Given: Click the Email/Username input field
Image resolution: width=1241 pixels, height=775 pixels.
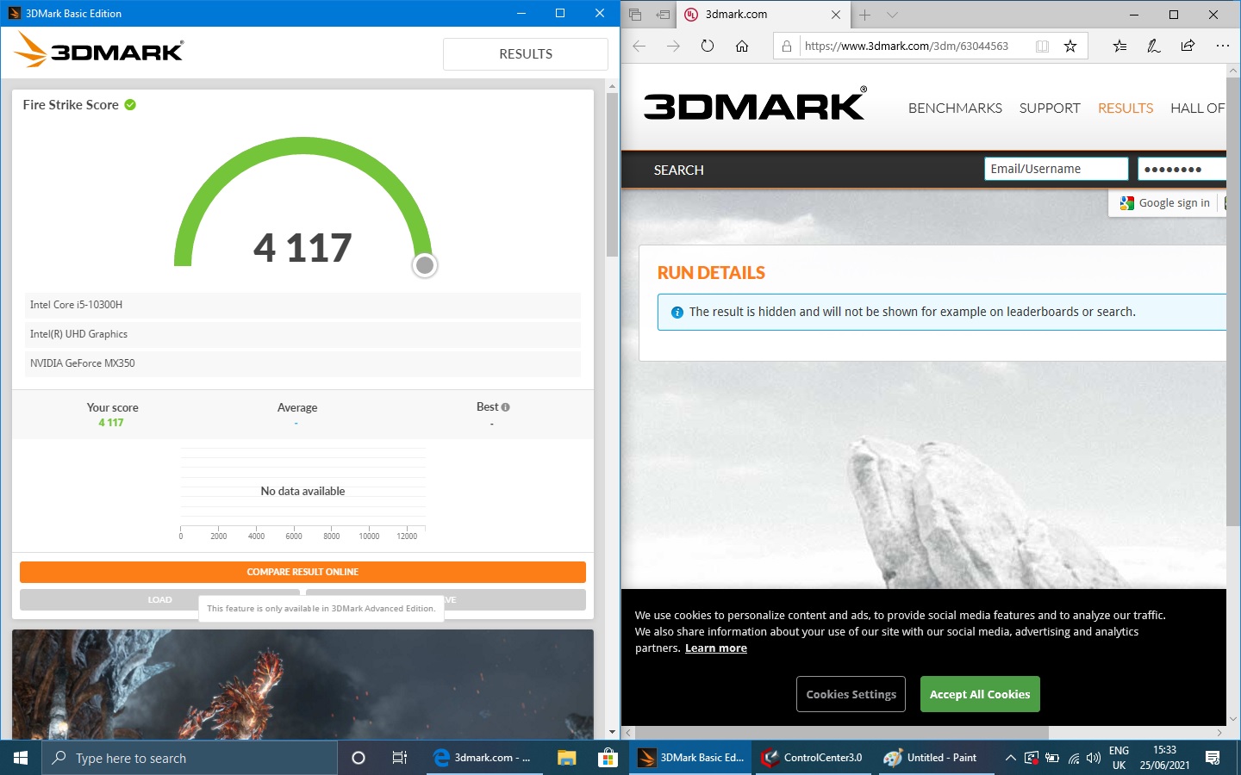Looking at the screenshot, I should 1056,169.
